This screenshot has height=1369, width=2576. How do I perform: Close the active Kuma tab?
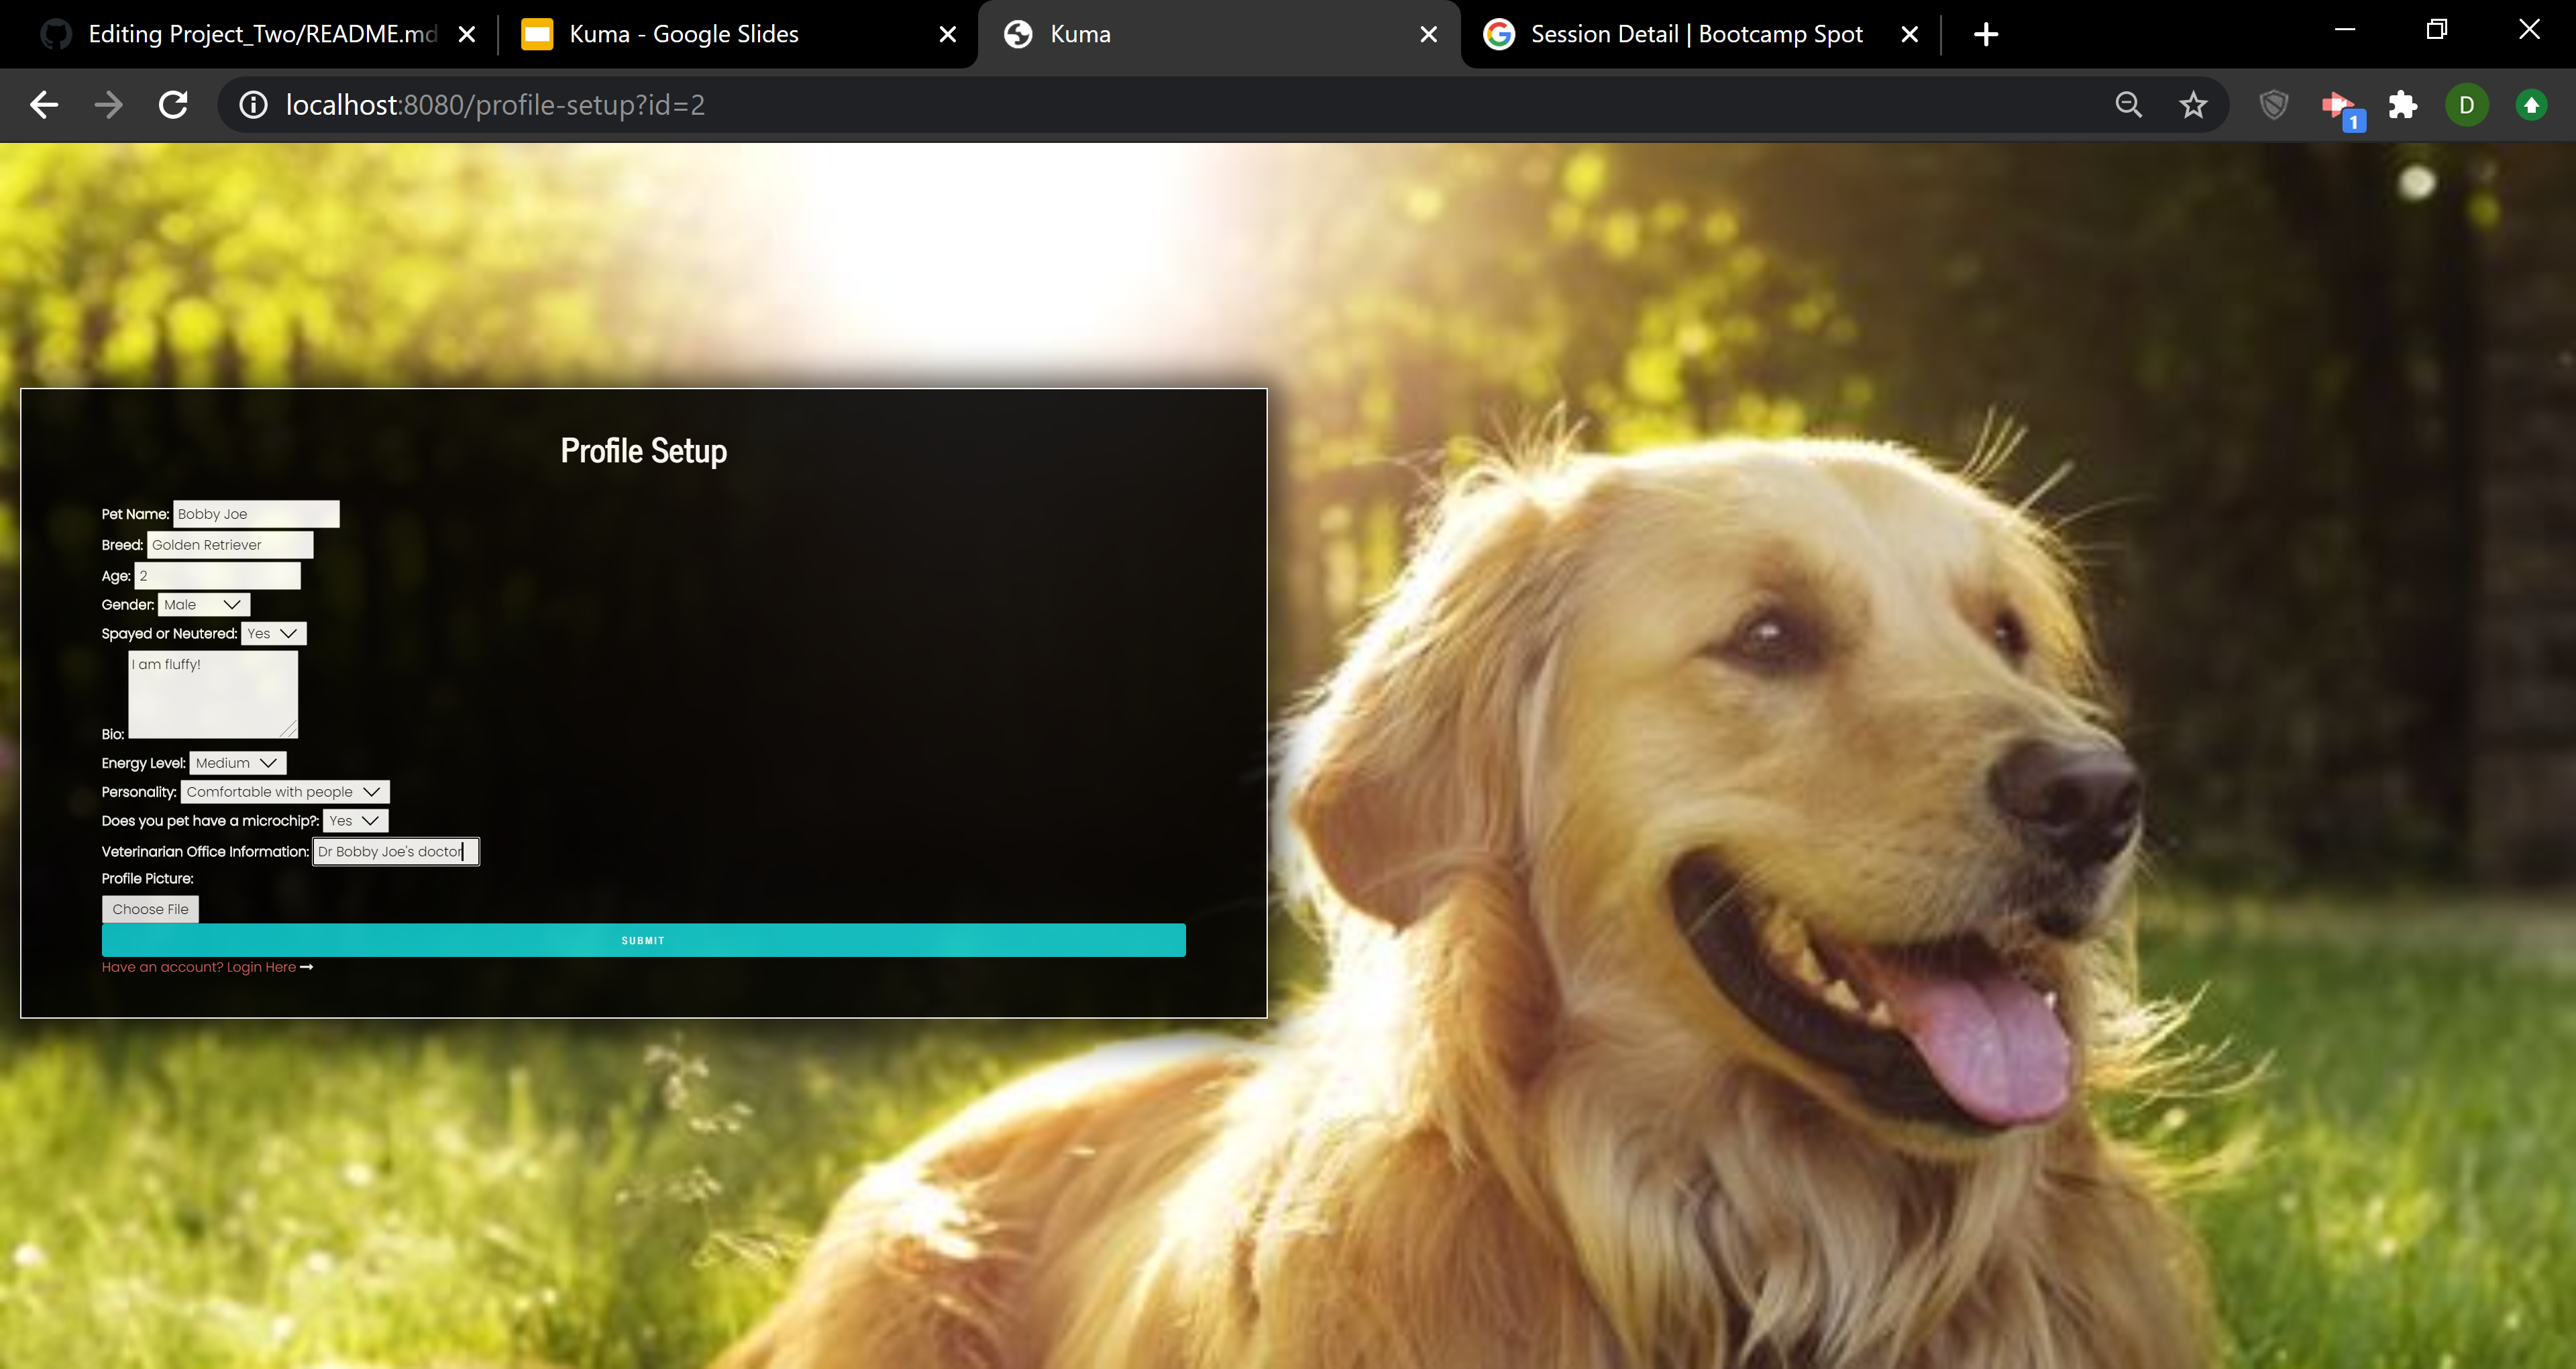pyautogui.click(x=1429, y=34)
